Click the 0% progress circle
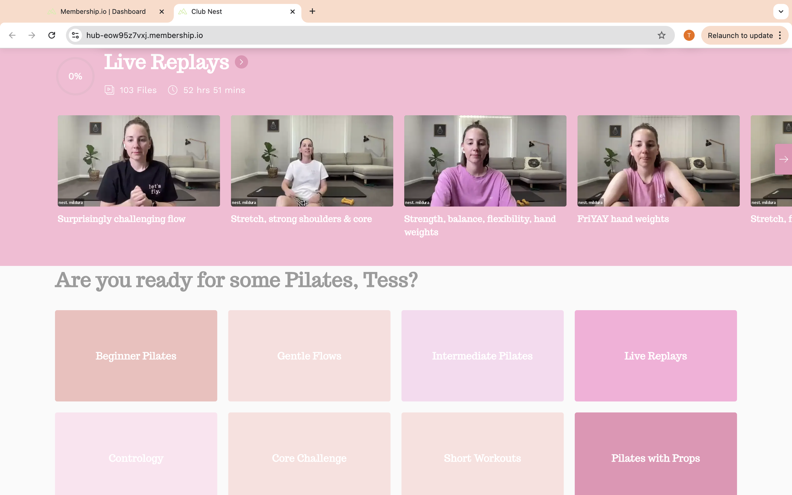 (75, 76)
